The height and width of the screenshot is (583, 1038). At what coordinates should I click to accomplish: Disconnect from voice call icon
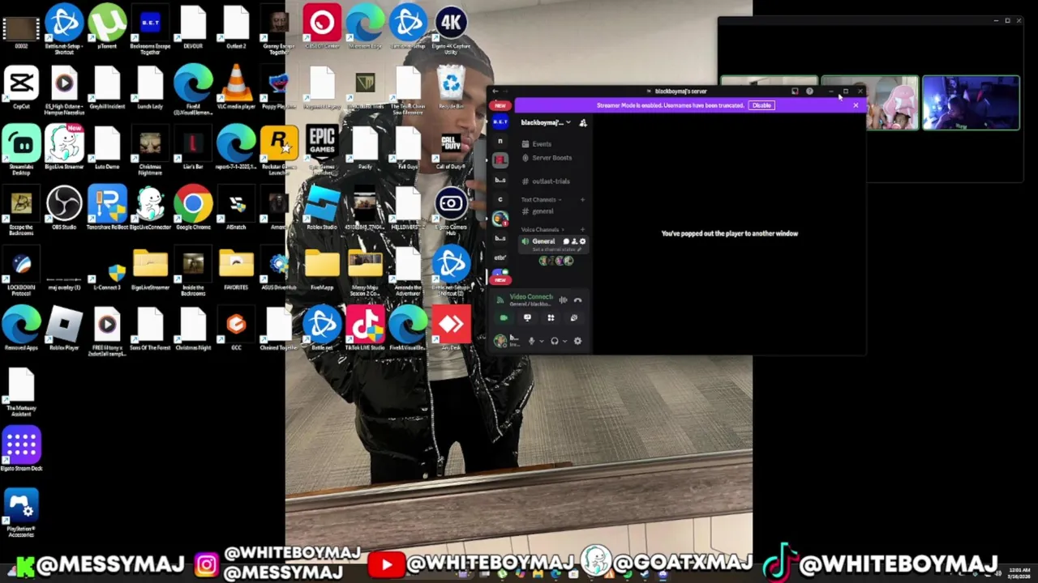click(x=577, y=300)
